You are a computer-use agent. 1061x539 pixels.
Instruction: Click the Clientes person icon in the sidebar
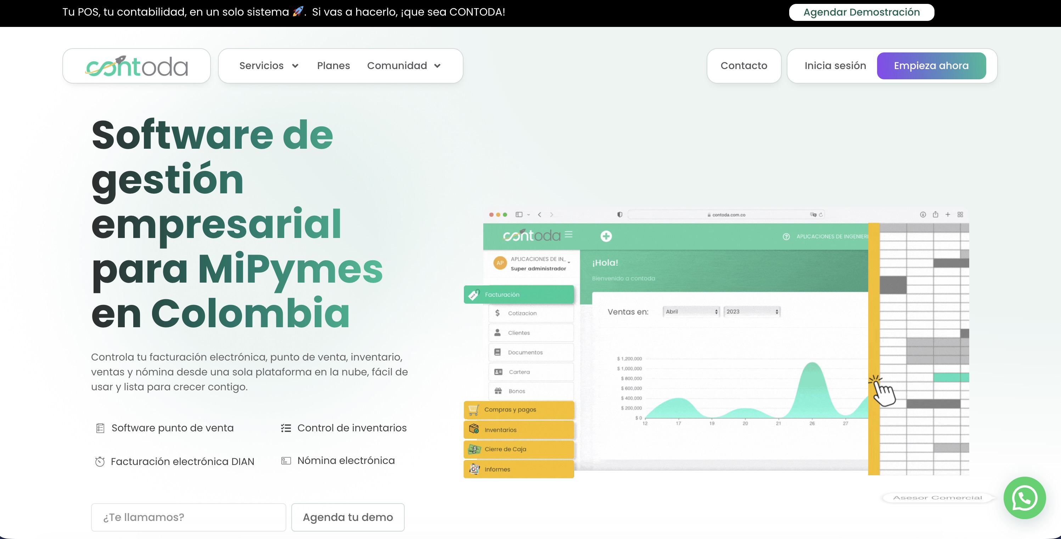coord(497,333)
